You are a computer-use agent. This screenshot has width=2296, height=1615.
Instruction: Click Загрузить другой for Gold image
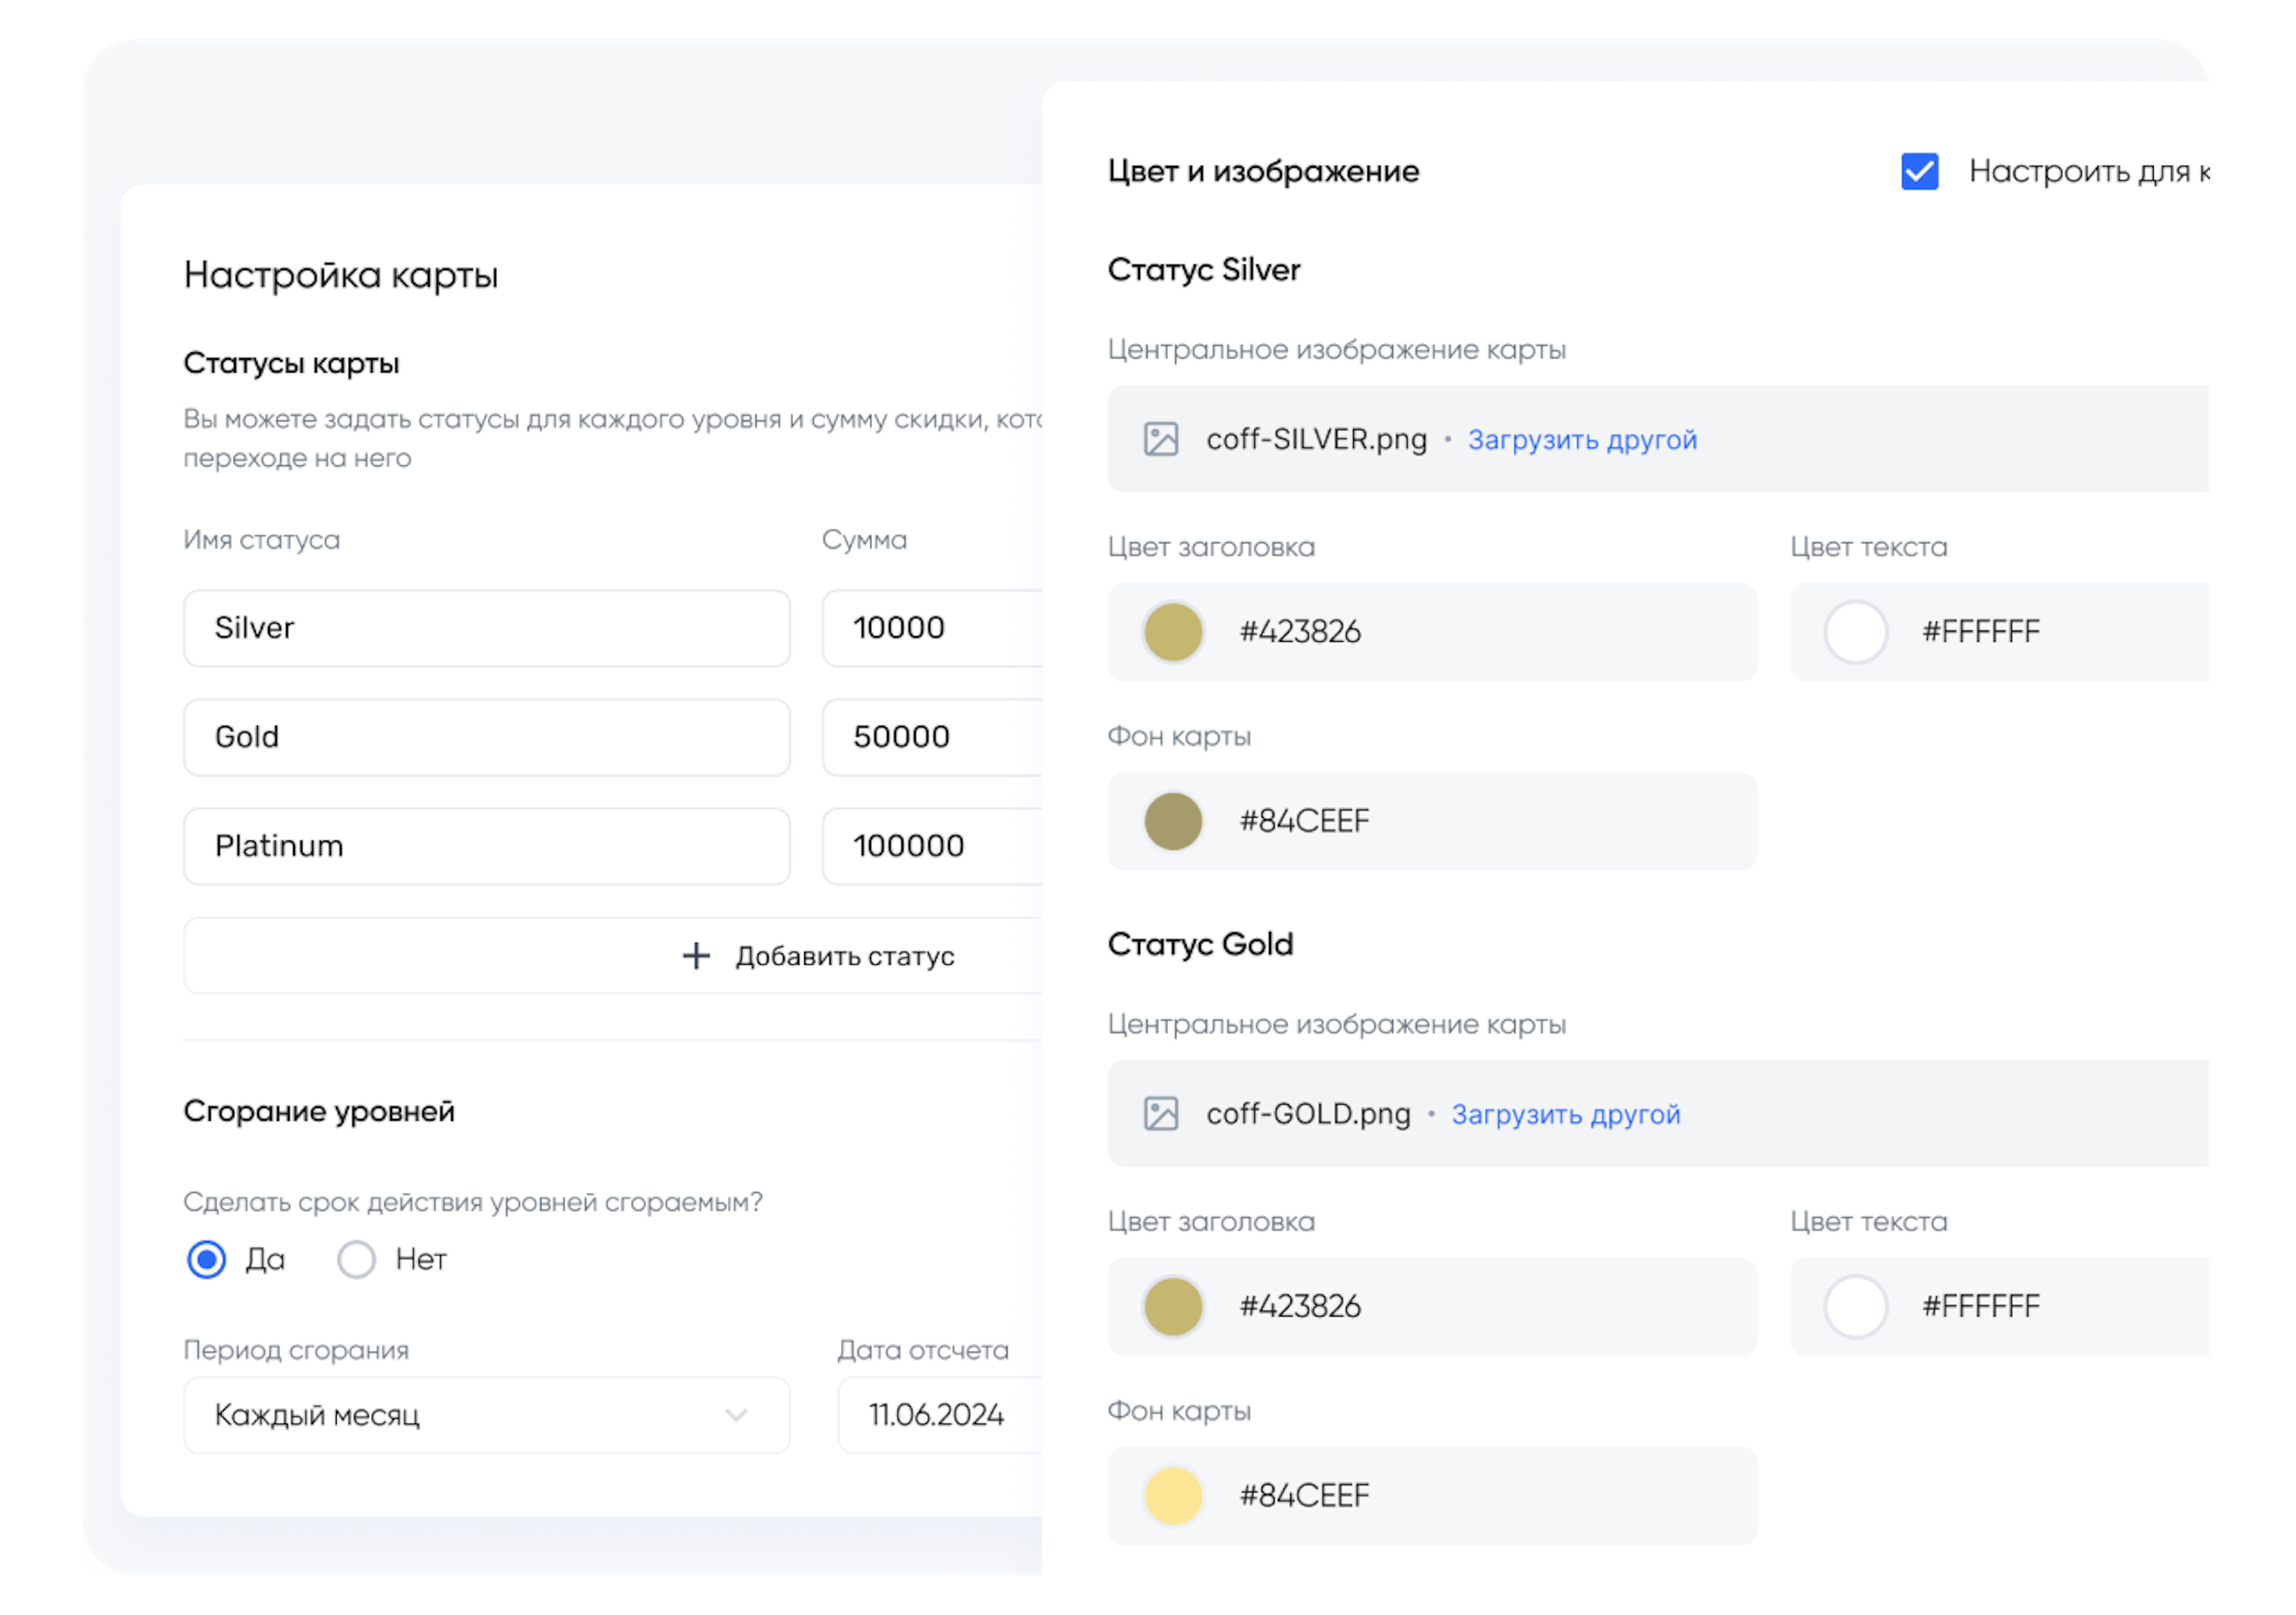[1565, 1115]
